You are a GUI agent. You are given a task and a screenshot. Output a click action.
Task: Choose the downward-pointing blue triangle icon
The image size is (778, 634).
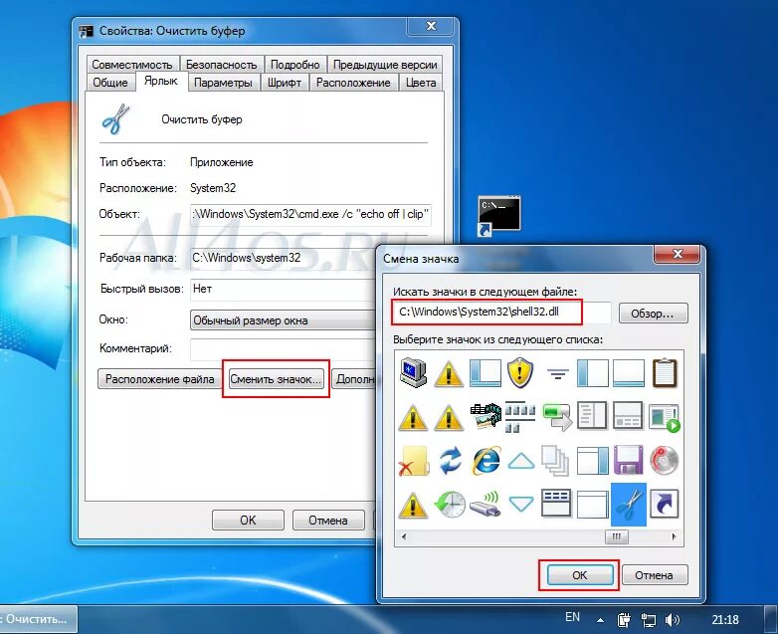pyautogui.click(x=521, y=505)
